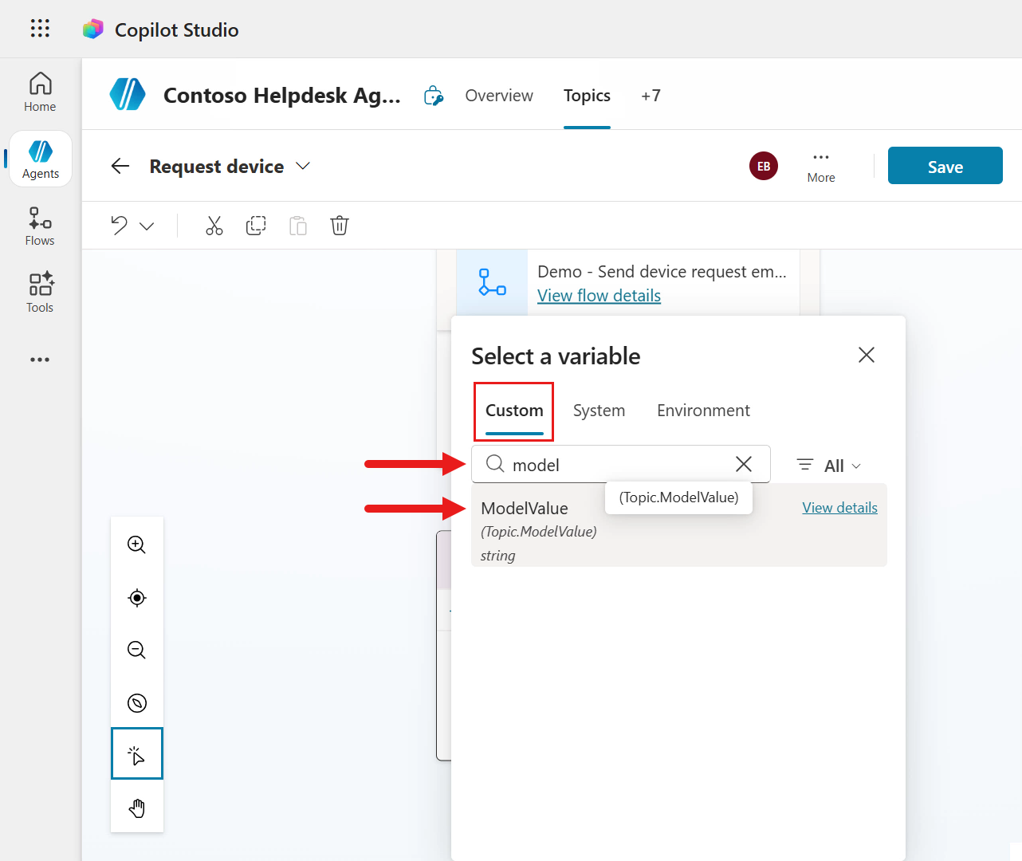Select the zoom out tool on the canvas
1022x861 pixels.
pyautogui.click(x=136, y=650)
